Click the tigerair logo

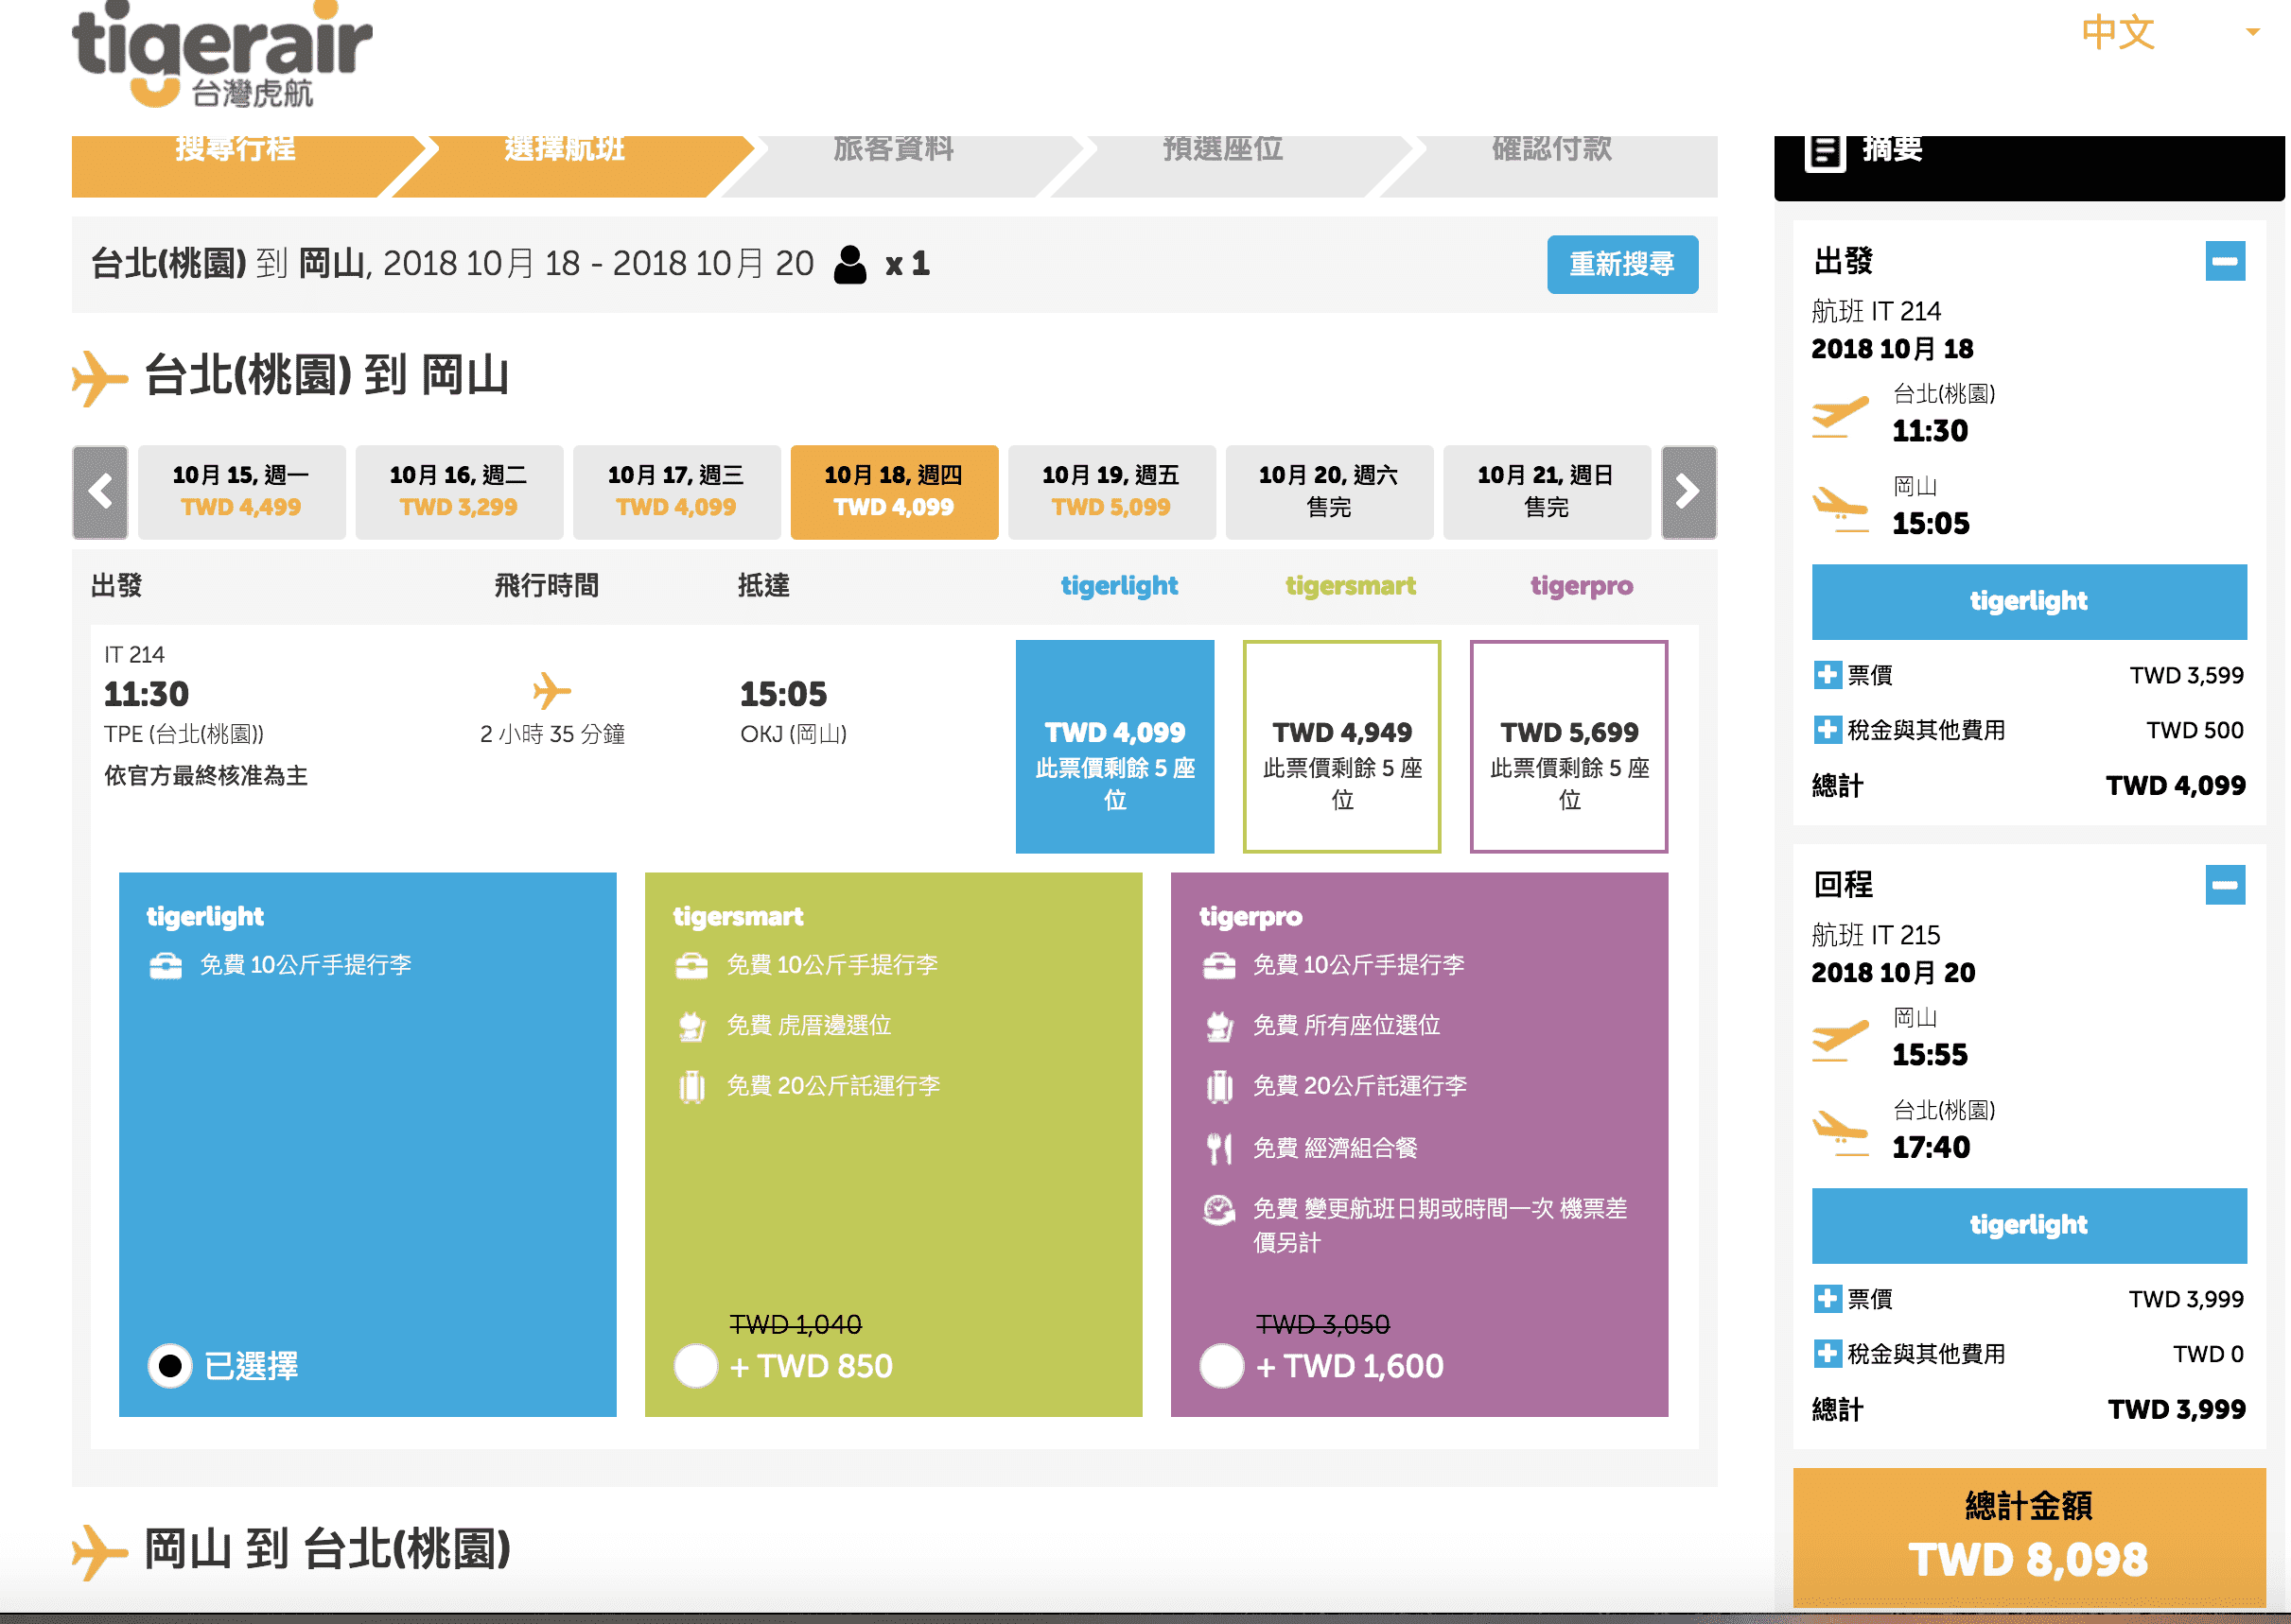222,55
